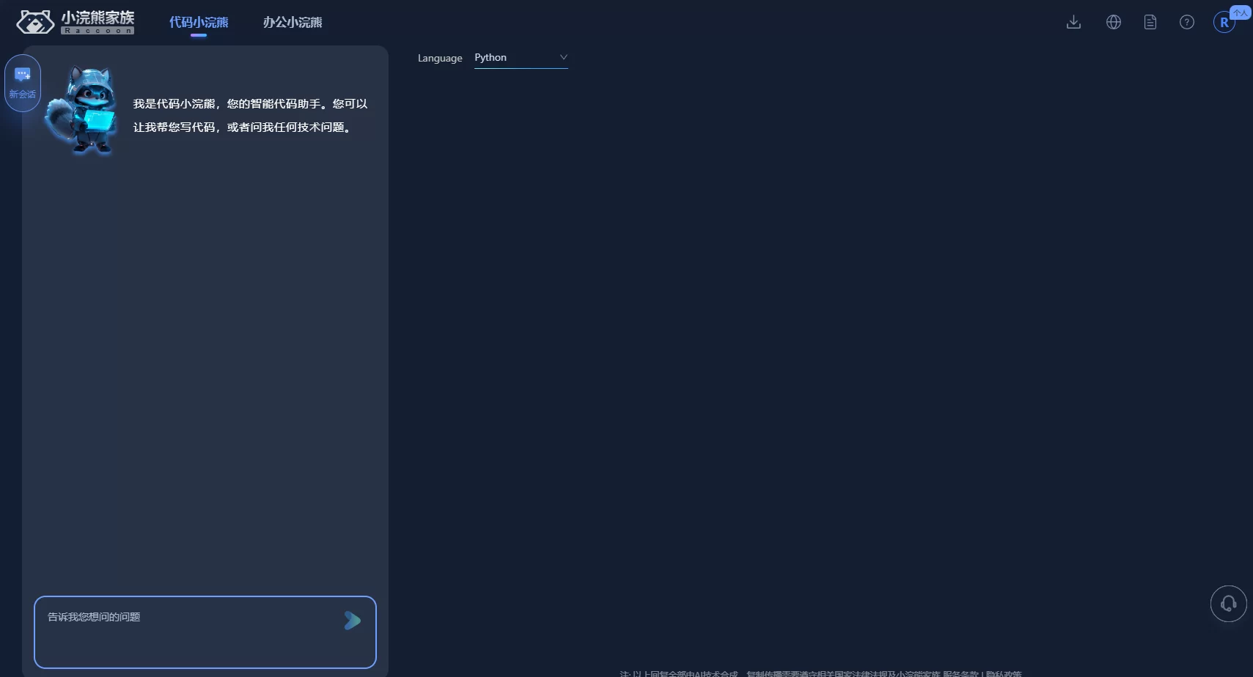The height and width of the screenshot is (677, 1253).
Task: Open the 隐私政策 link in footer
Action: (1004, 673)
